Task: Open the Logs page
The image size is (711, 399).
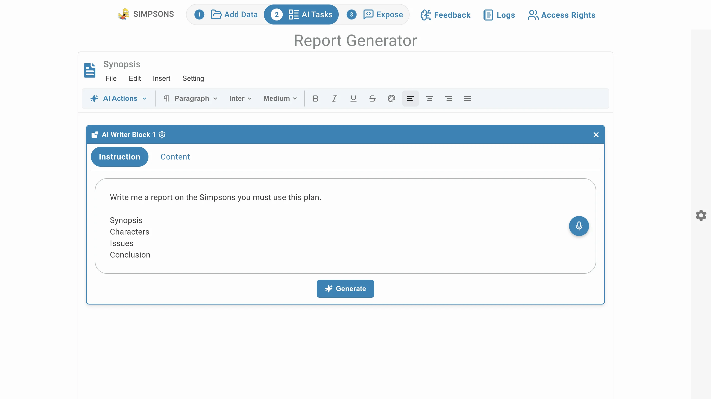Action: [499, 15]
